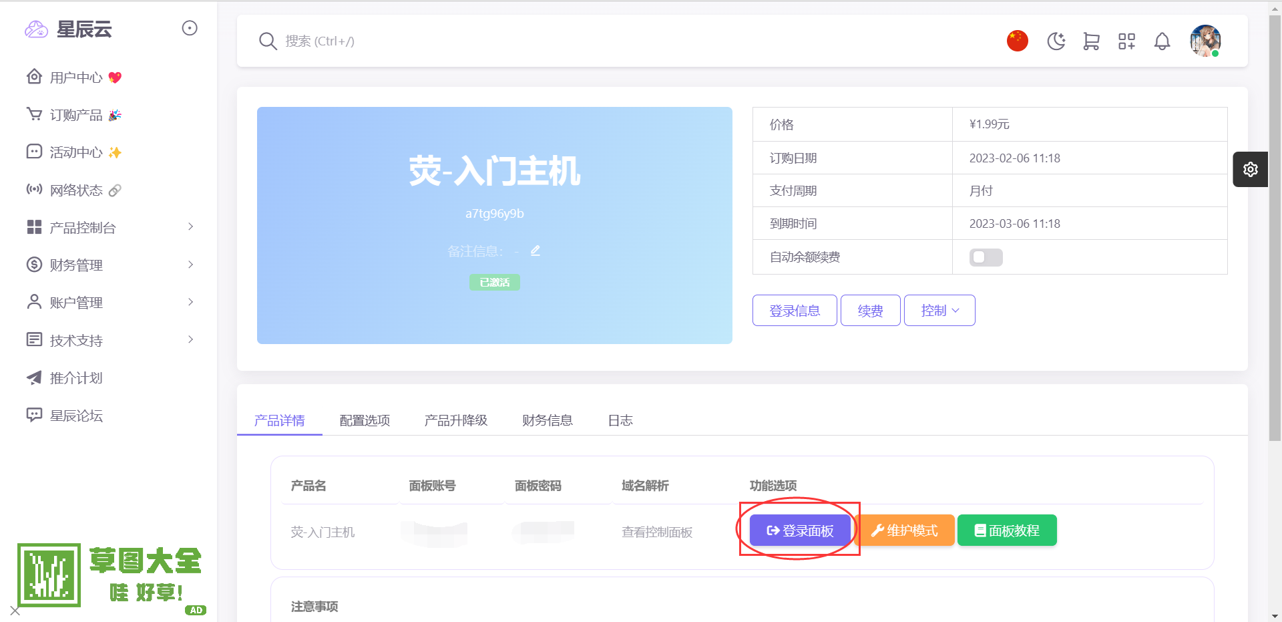Open the apps grid shortcut icon

click(1126, 41)
